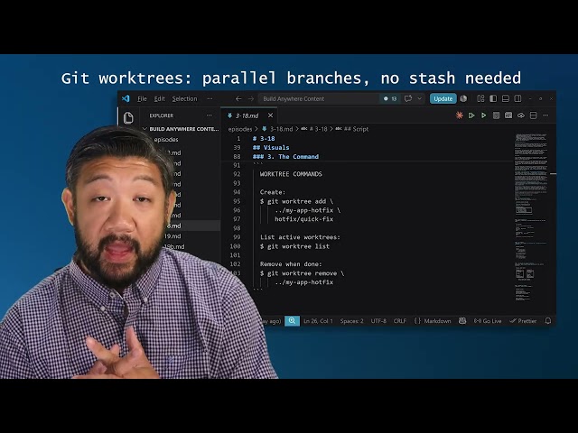Viewport: 578px width, 433px height.
Task: Go forward with the right navigation arrow
Action: 251,98
